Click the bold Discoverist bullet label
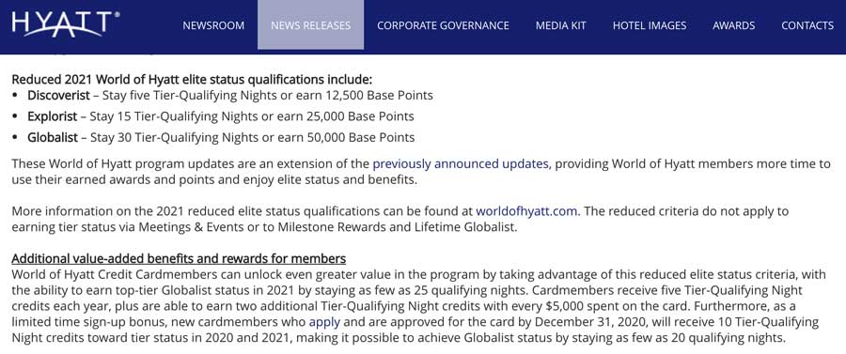The image size is (846, 354). [x=59, y=96]
